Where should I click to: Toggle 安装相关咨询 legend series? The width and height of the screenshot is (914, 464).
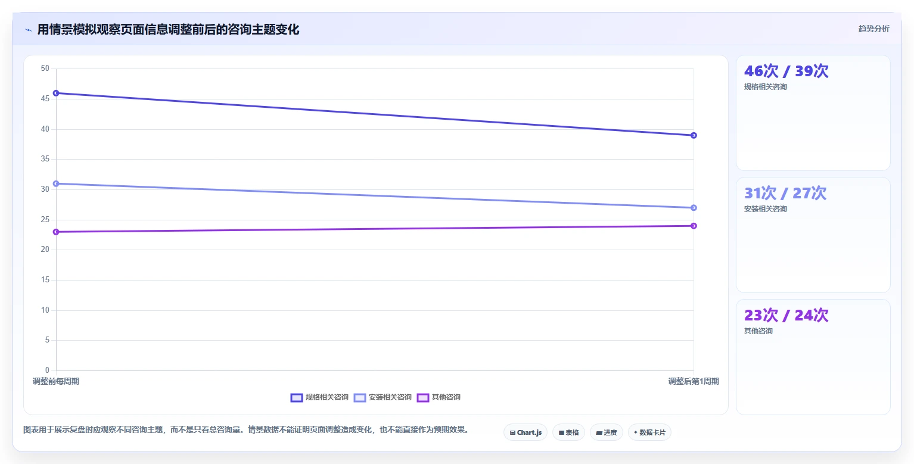383,397
